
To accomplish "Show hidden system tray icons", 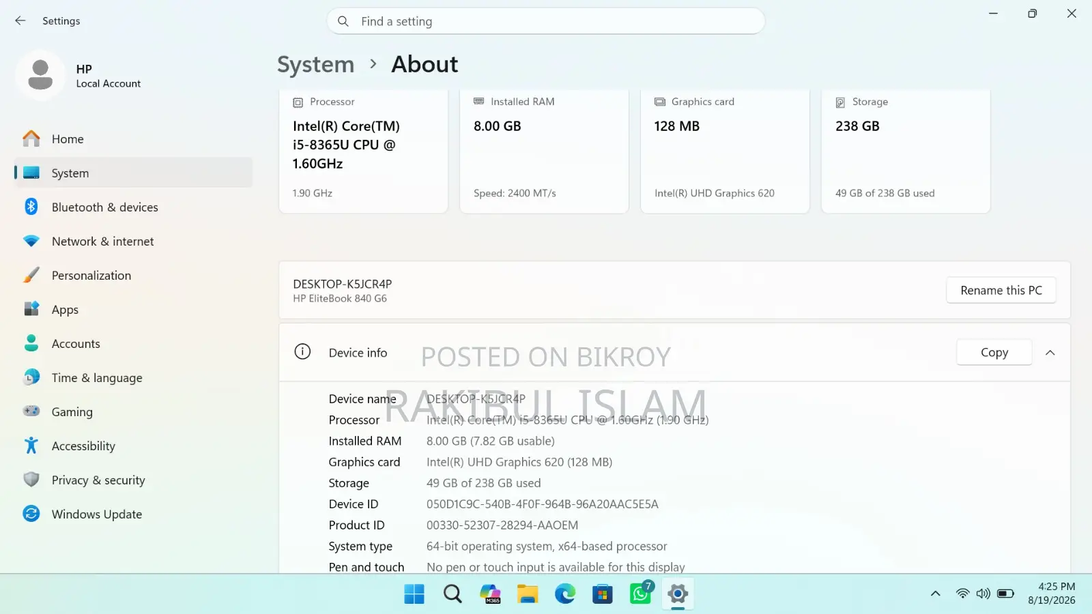I will click(936, 594).
